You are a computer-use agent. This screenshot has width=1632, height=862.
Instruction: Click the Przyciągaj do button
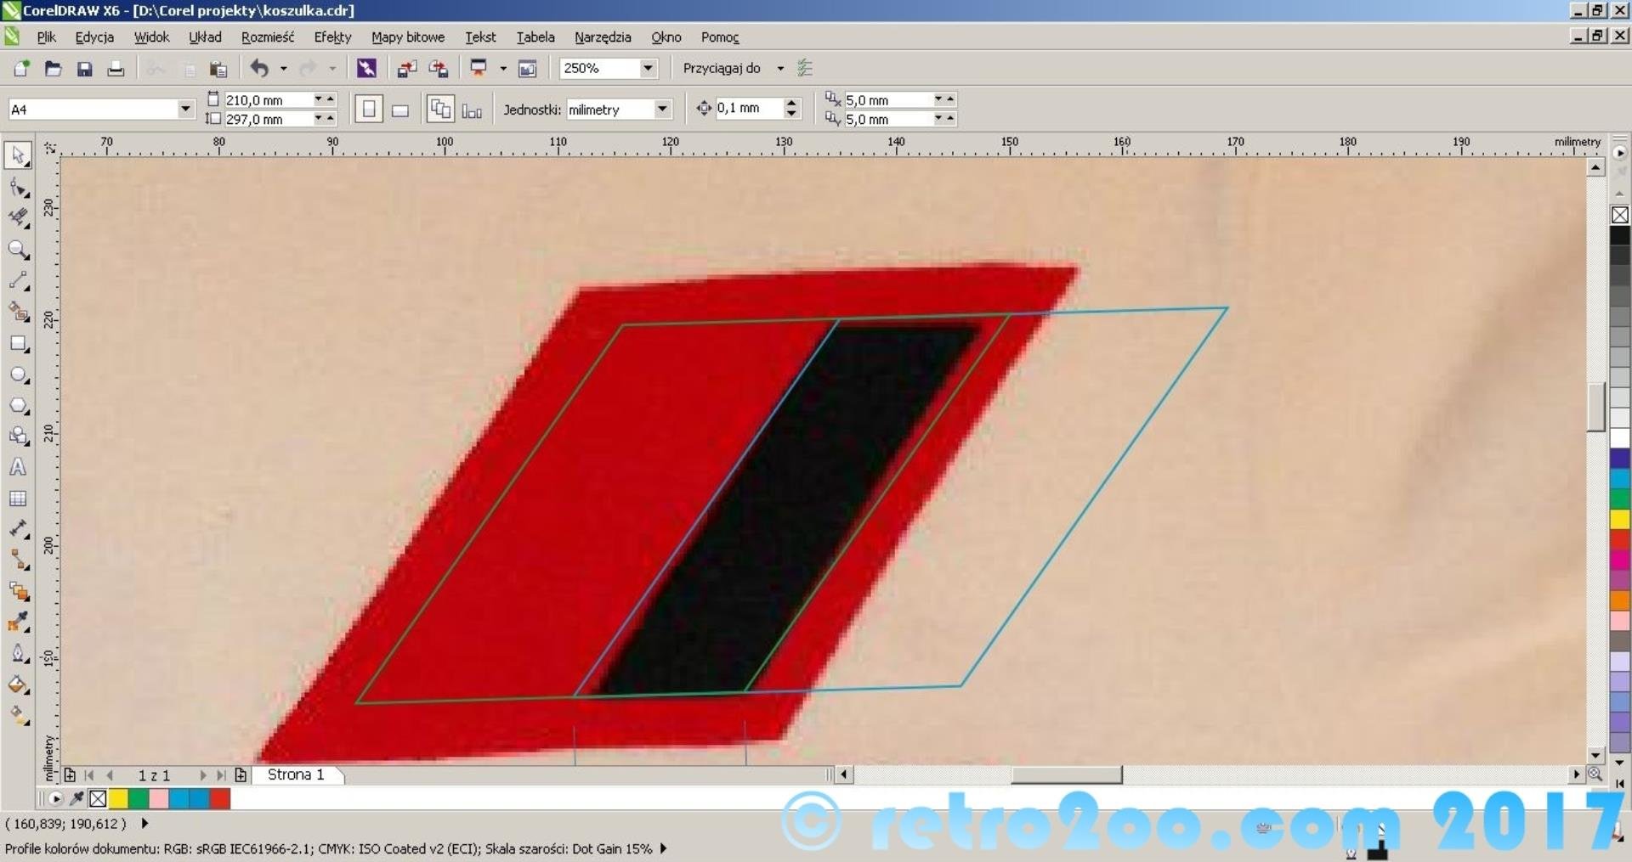[722, 68]
